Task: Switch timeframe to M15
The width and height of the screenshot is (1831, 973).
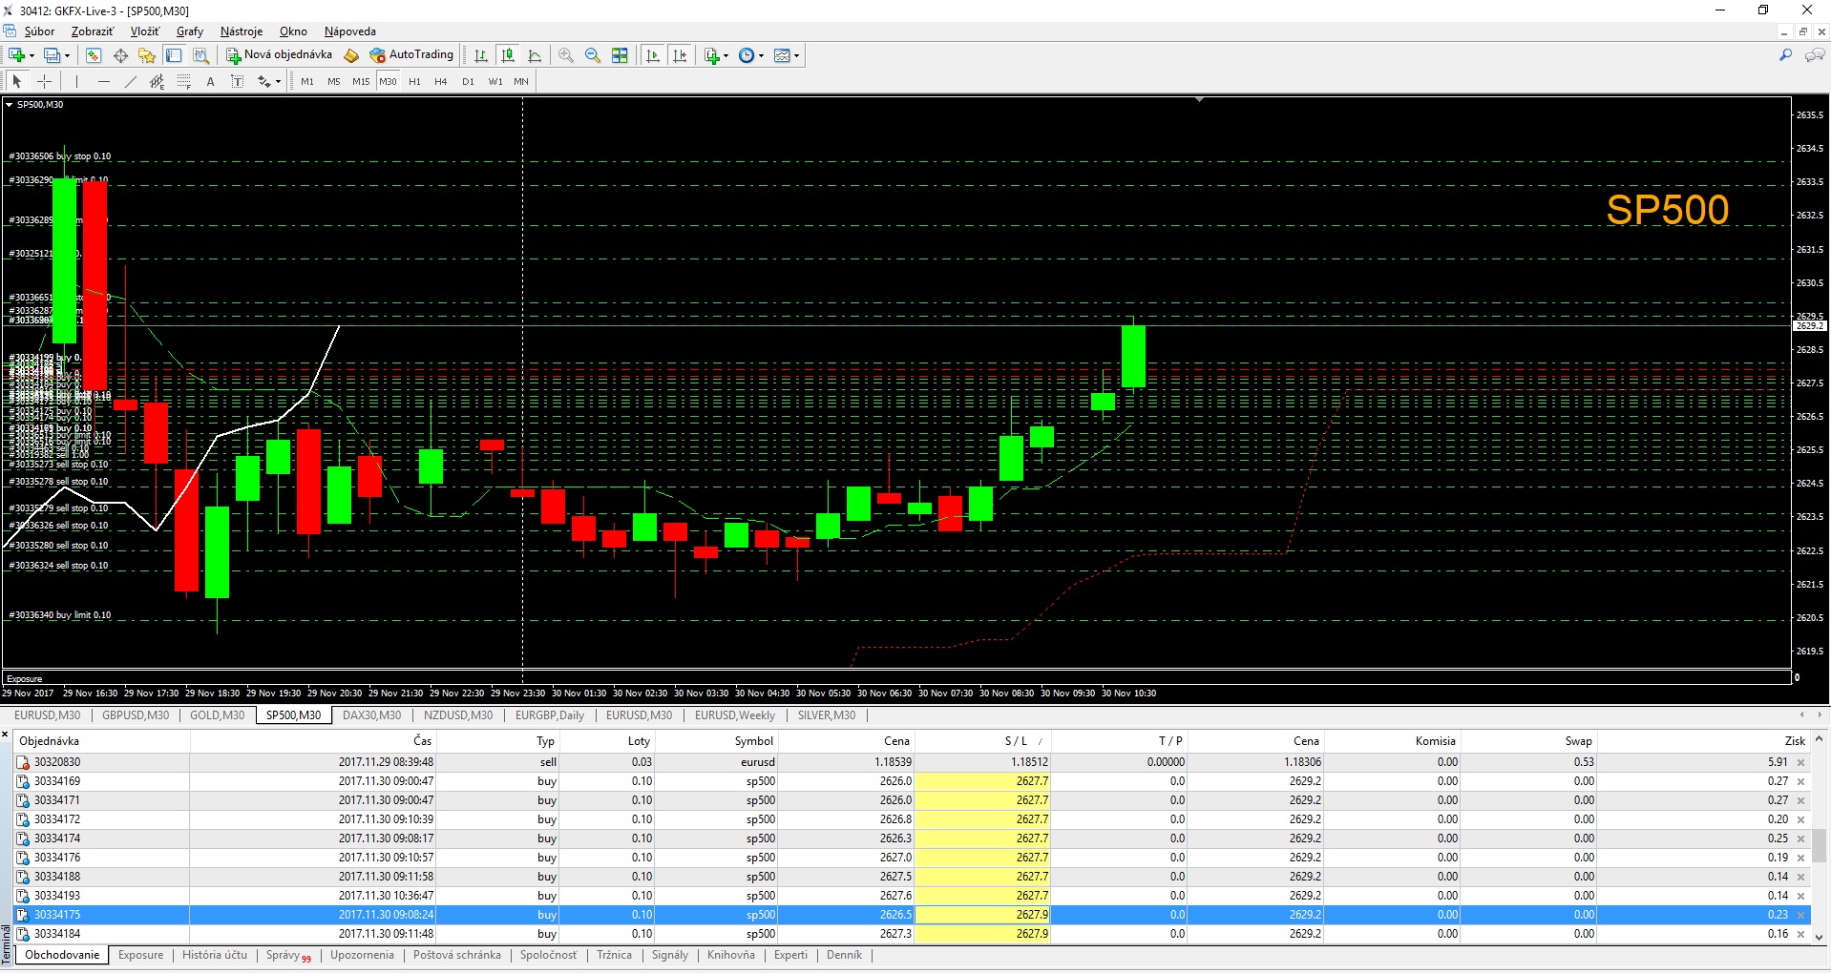Action: coord(361,81)
